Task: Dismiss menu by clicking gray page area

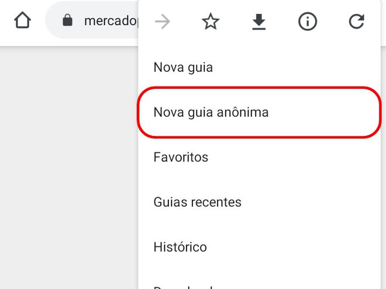Action: (x=69, y=167)
